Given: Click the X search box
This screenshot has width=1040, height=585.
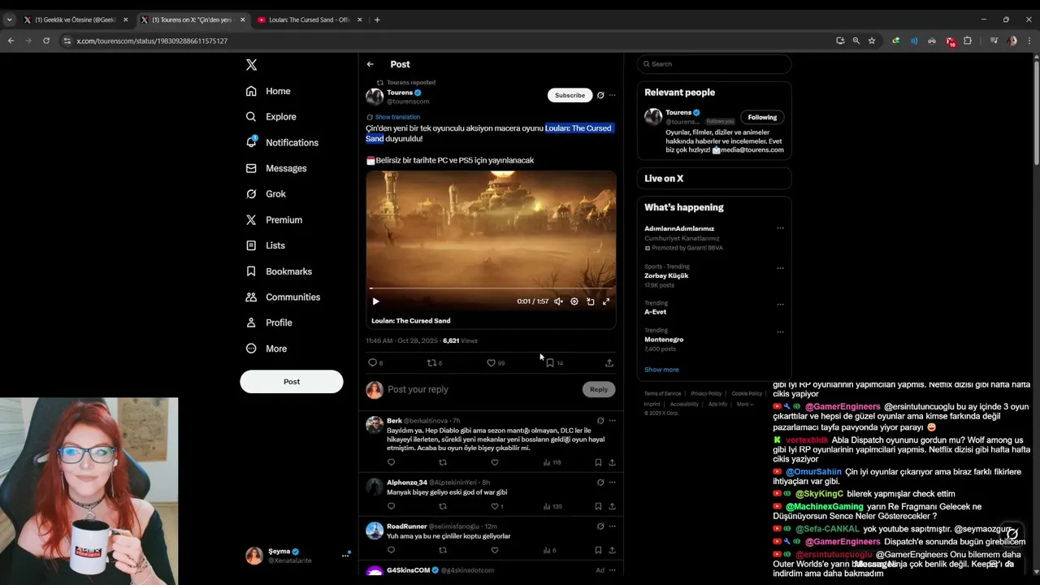Looking at the screenshot, I should pyautogui.click(x=714, y=64).
